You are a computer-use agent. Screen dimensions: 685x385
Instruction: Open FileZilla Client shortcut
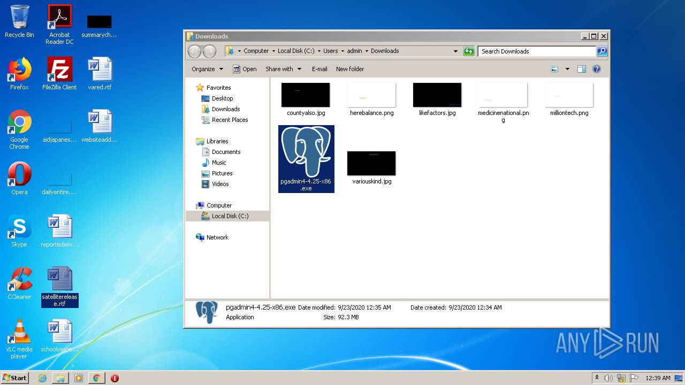tap(59, 74)
